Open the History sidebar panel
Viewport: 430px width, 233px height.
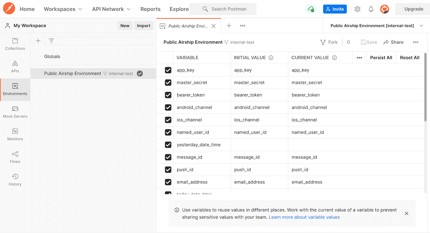(15, 180)
